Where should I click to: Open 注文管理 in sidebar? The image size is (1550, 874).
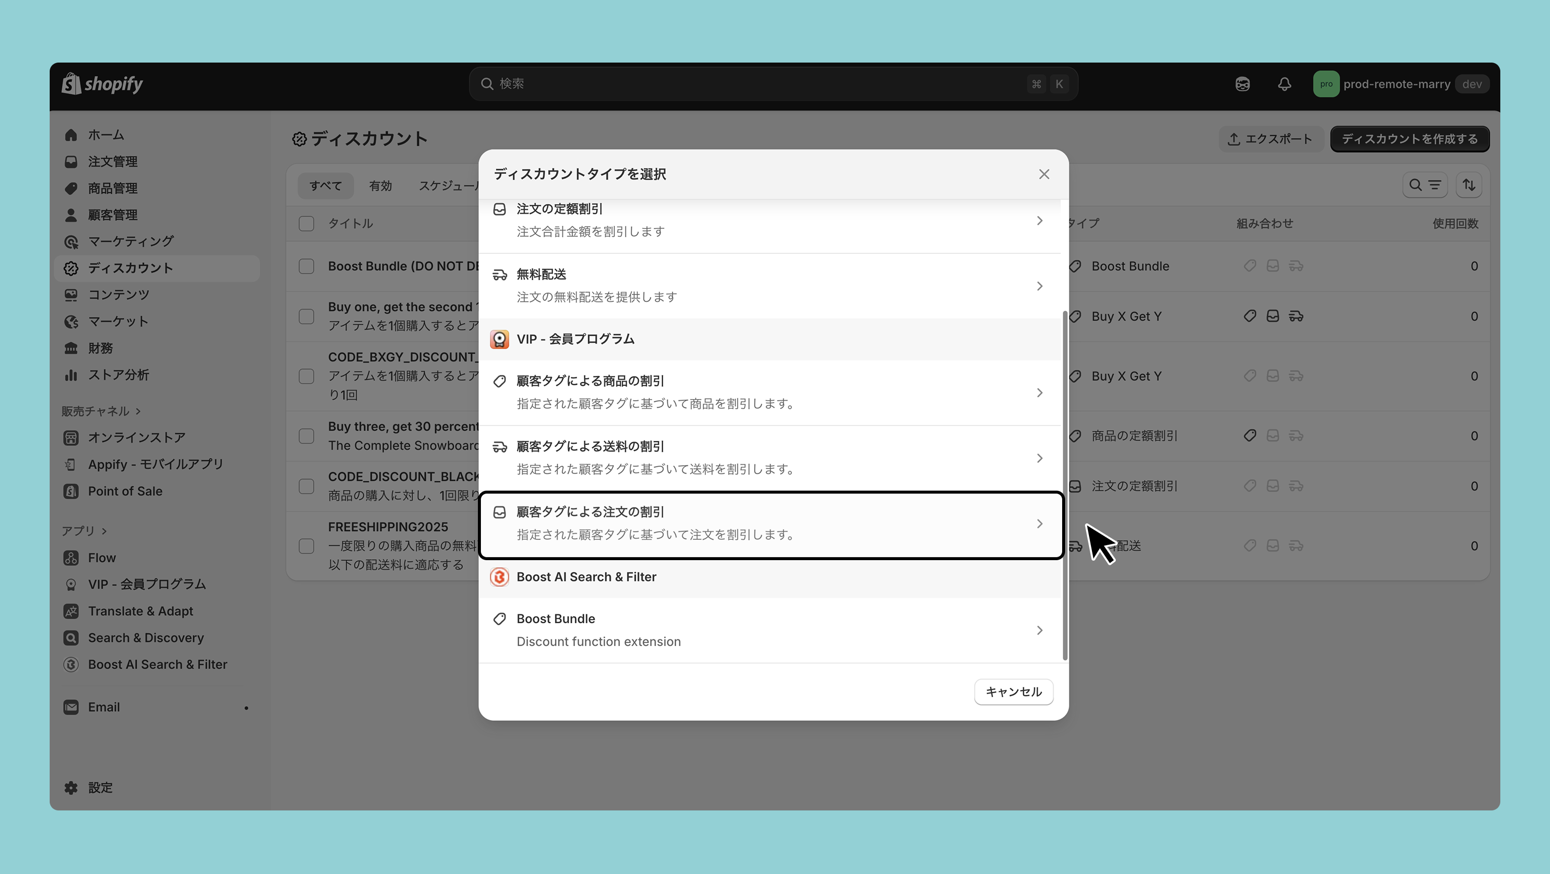click(x=156, y=161)
